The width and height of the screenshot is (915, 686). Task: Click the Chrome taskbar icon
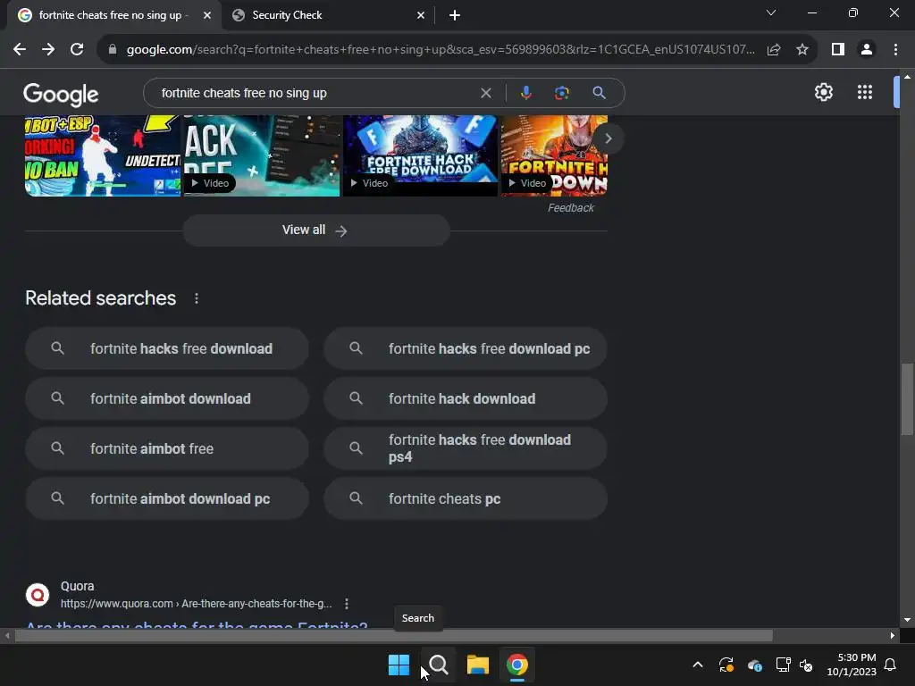[517, 665]
